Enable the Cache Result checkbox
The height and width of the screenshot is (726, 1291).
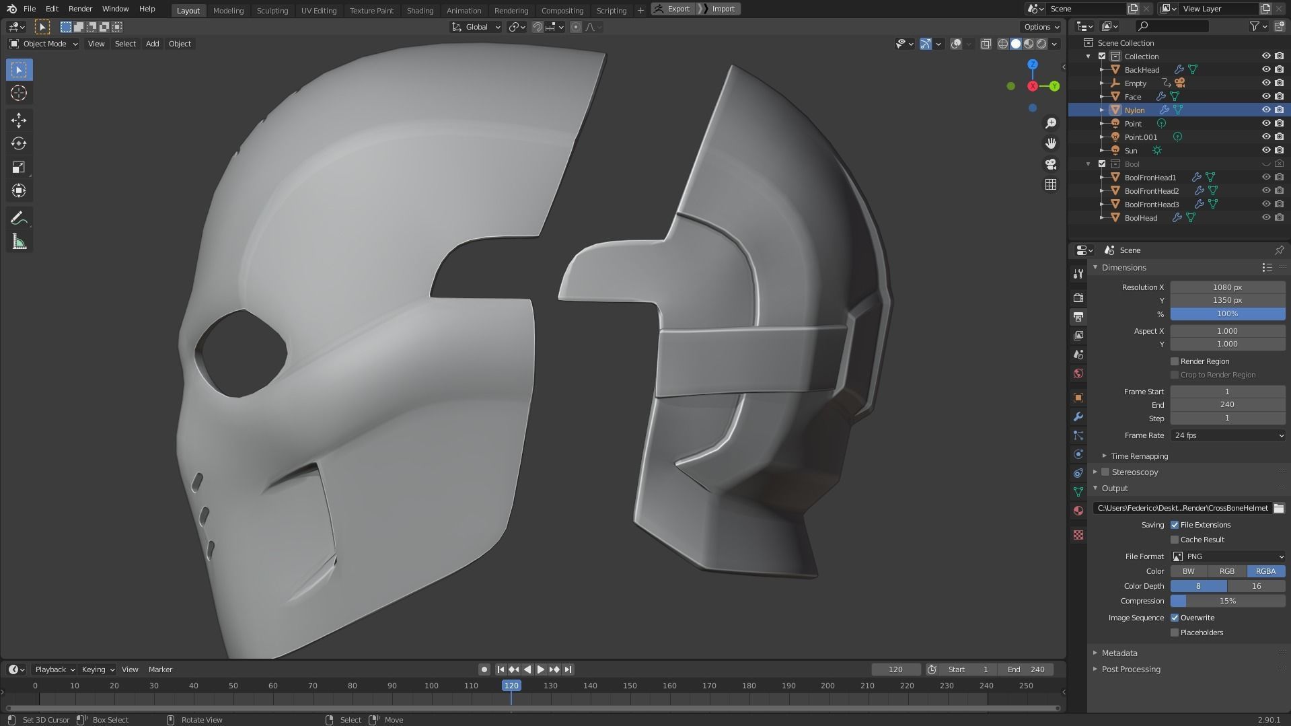tap(1175, 540)
